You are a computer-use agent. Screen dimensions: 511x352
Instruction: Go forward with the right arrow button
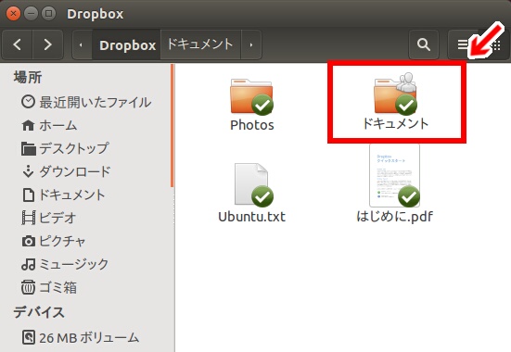coord(47,44)
